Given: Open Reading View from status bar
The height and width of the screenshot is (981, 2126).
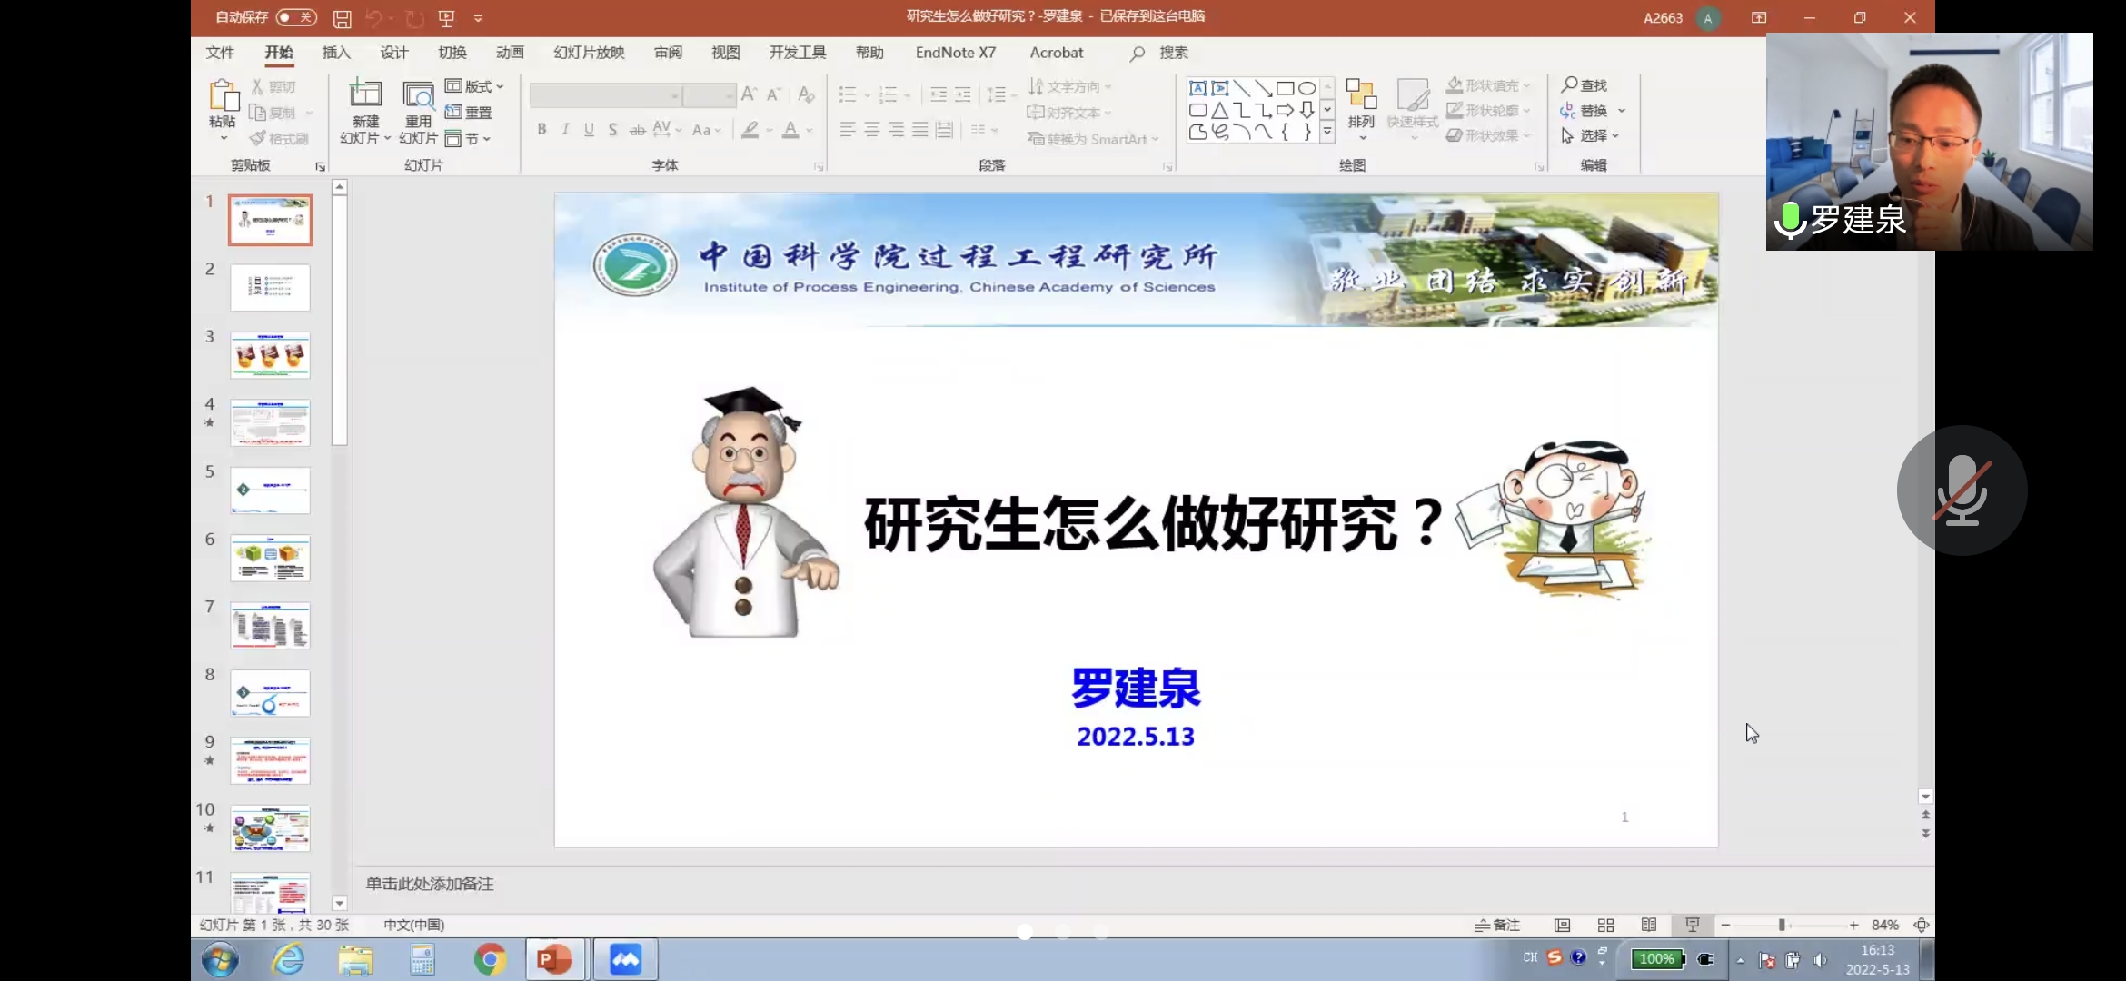Looking at the screenshot, I should pos(1649,925).
